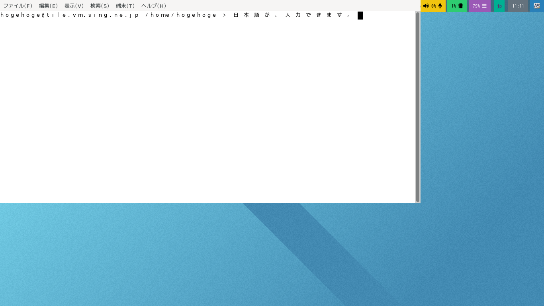This screenshot has height=306, width=544.
Task: Click the hogehoge@tile.vm.sing.ne.jp prompt text
Action: pyautogui.click(x=70, y=15)
